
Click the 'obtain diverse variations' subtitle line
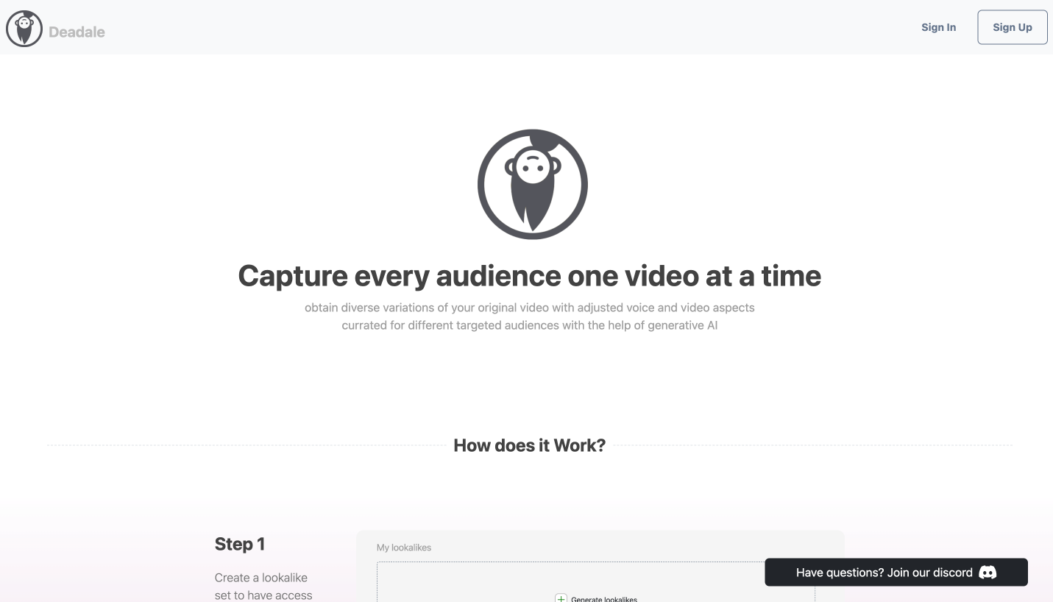529,307
